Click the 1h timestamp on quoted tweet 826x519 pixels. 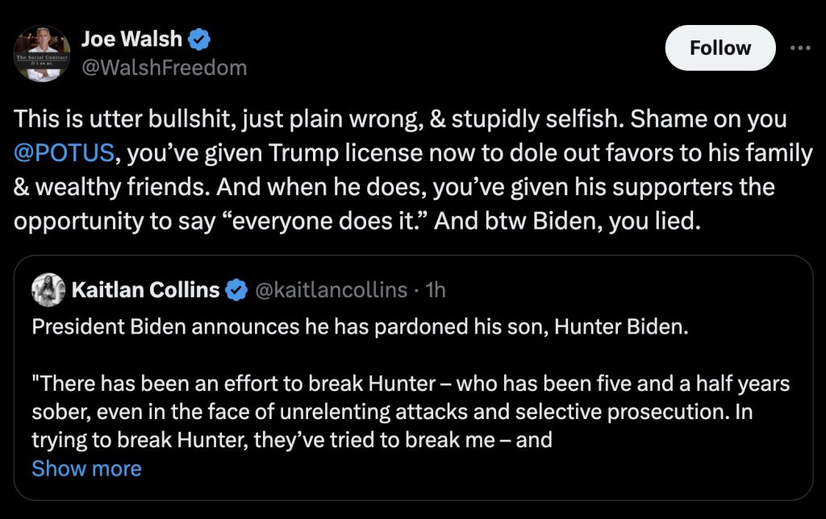tap(435, 290)
